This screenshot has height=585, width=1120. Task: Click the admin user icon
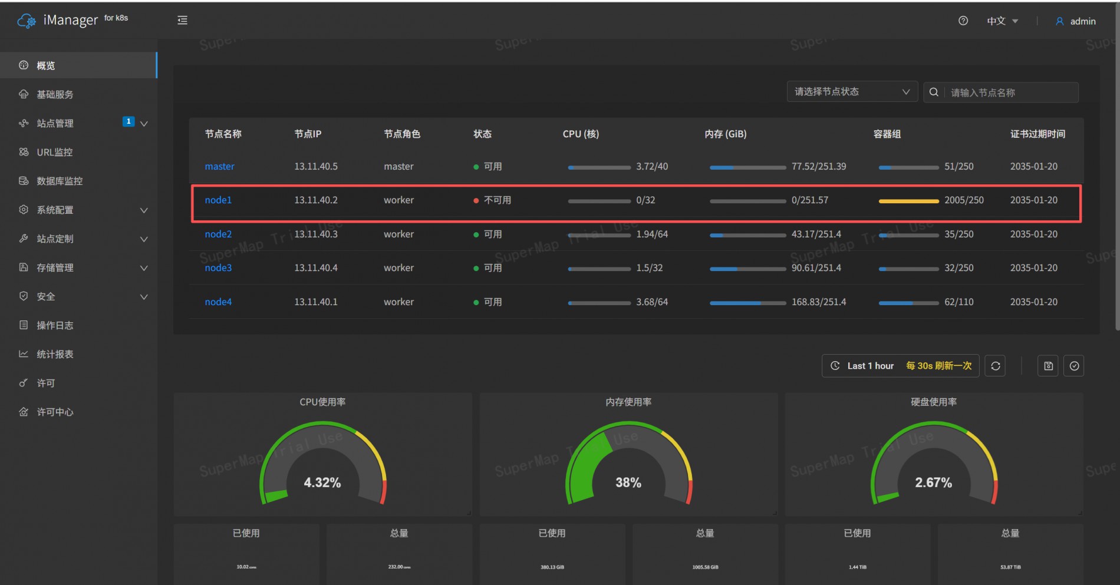click(x=1059, y=21)
